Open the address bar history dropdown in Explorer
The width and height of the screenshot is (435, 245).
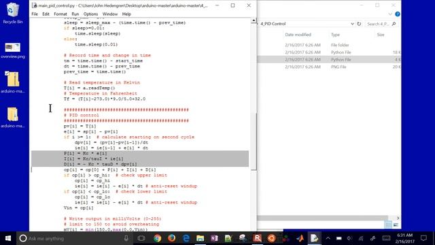[352, 24]
